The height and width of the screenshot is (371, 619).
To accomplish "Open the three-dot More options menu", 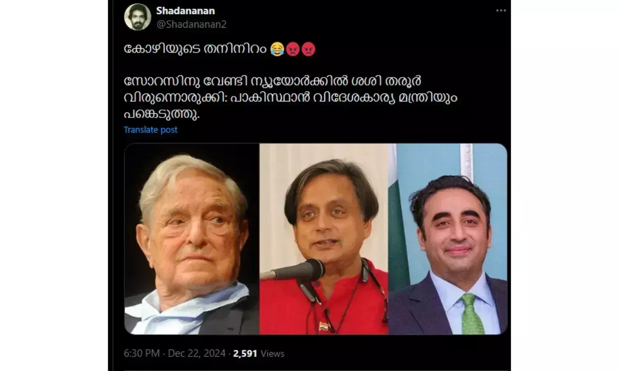I will click(x=501, y=11).
